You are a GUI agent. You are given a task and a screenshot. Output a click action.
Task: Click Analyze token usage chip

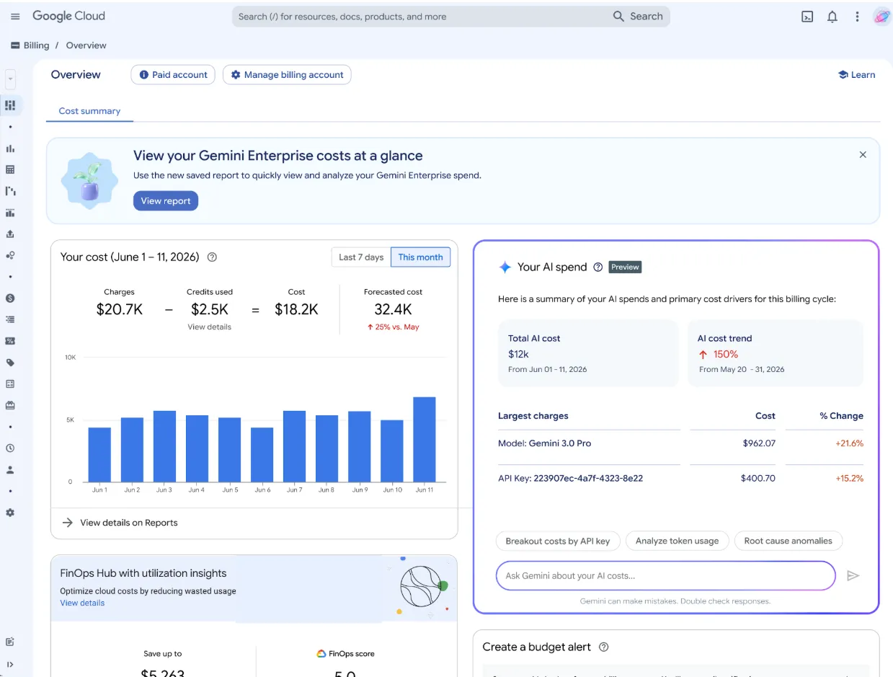(x=677, y=541)
